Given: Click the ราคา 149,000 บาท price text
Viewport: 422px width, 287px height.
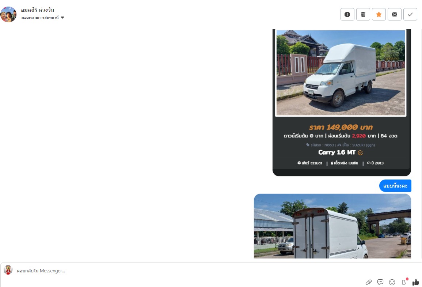Looking at the screenshot, I should [341, 127].
